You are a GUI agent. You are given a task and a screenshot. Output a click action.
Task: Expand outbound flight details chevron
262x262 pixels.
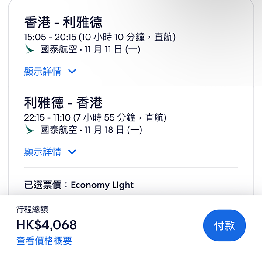[72, 72]
